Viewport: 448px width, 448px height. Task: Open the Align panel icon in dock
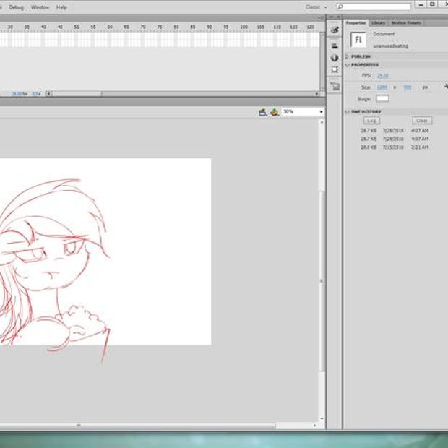click(x=335, y=45)
